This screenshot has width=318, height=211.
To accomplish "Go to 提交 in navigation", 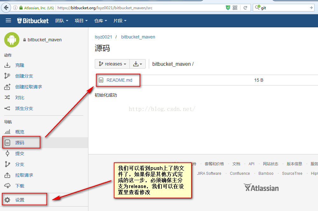I will [x=20, y=153].
